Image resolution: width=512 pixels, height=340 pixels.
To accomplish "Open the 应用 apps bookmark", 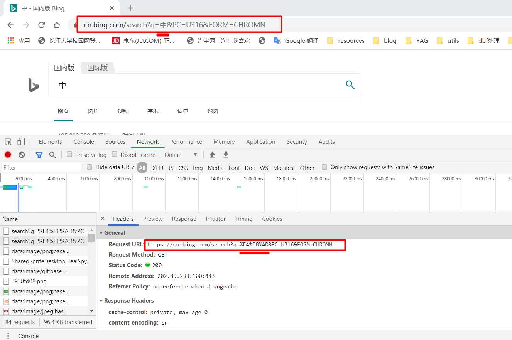I will click(x=19, y=40).
